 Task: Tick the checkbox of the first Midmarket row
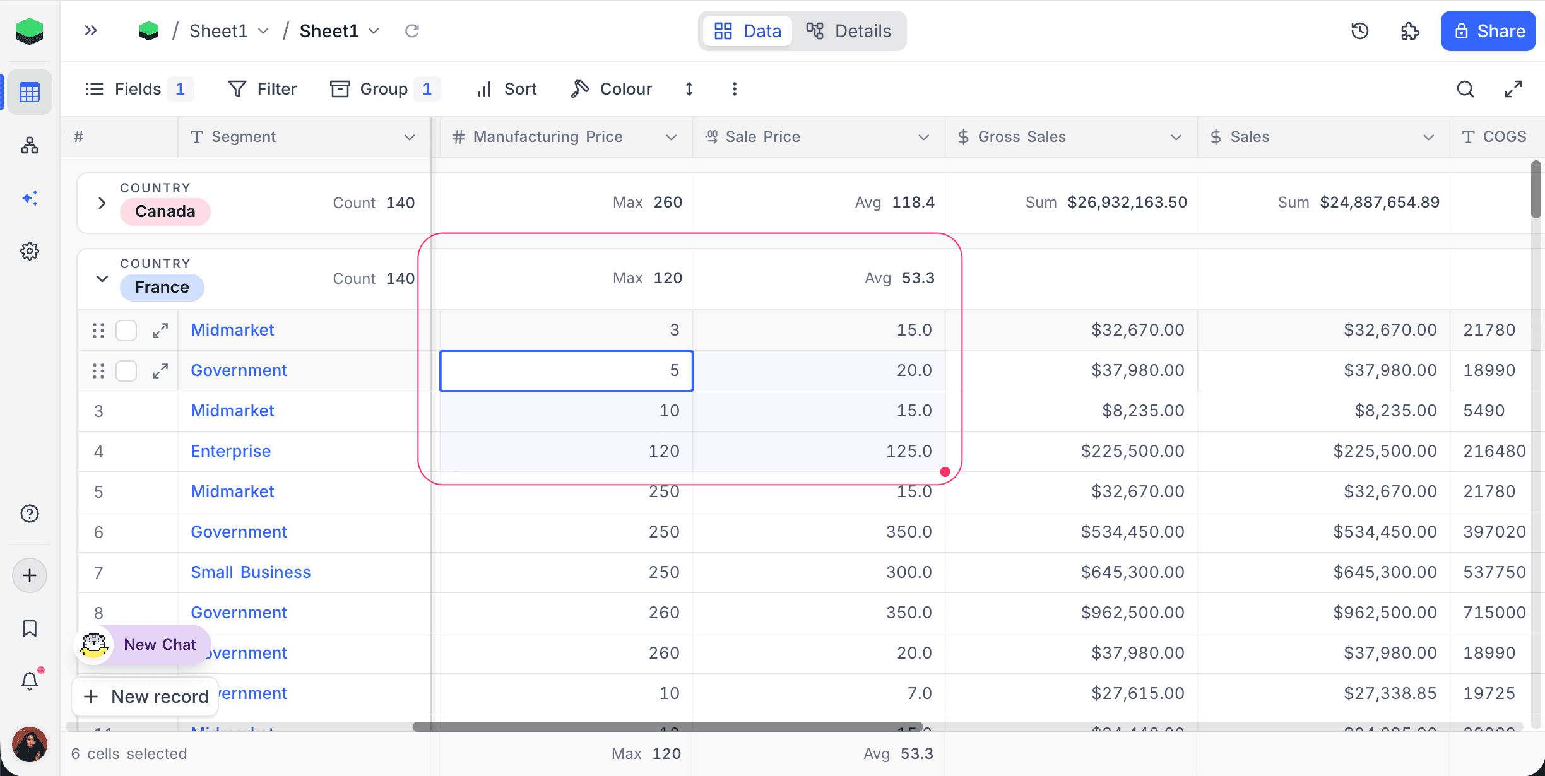pyautogui.click(x=126, y=330)
